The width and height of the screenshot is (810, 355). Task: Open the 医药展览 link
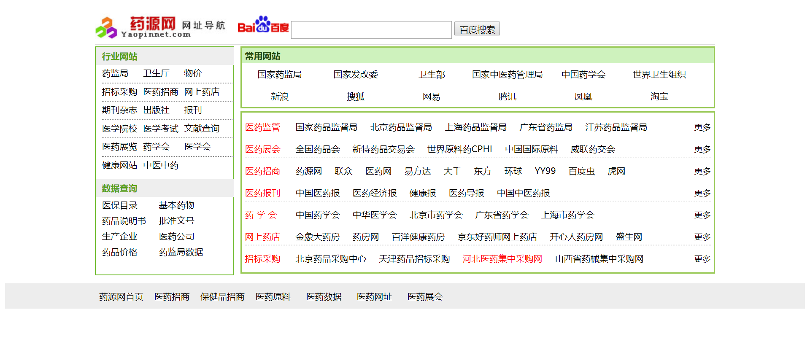point(120,147)
